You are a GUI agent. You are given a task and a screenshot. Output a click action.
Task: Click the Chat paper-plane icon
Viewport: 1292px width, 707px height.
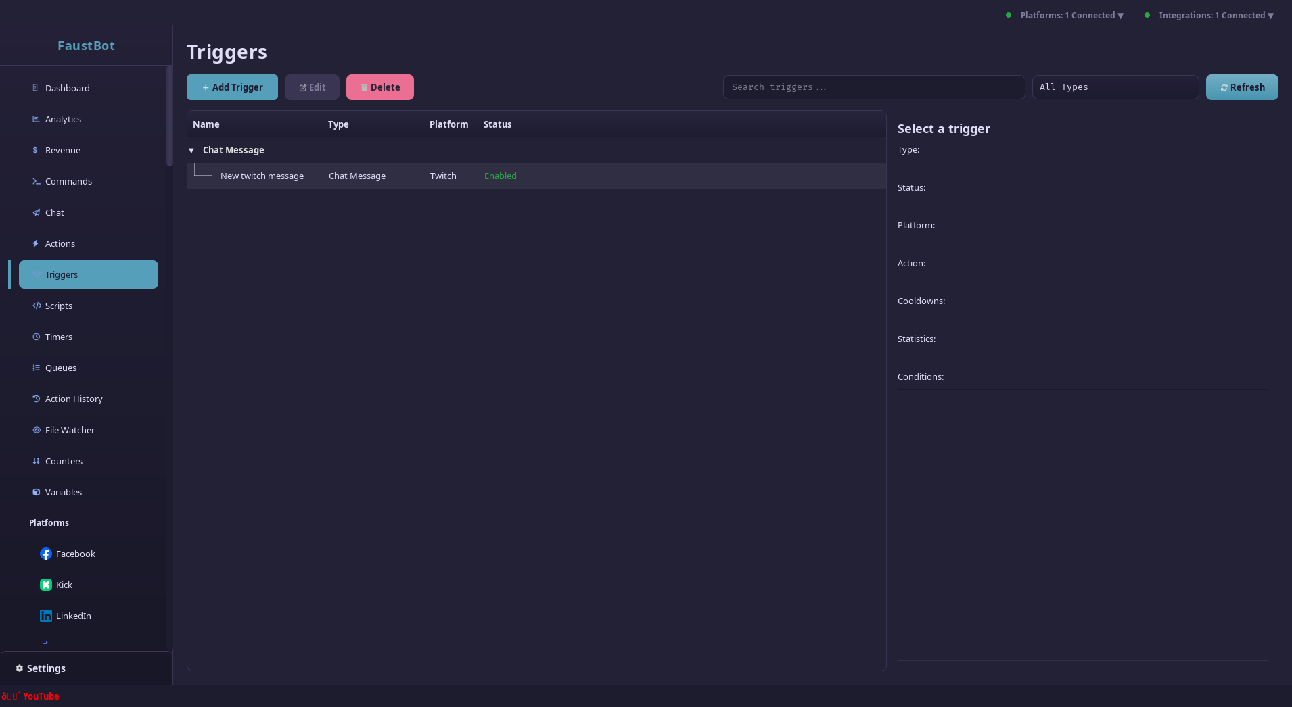coord(36,212)
